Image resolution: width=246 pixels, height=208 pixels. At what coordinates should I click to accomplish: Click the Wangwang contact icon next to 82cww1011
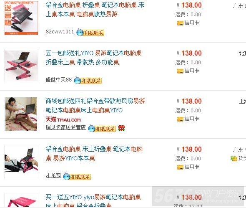[80, 32]
